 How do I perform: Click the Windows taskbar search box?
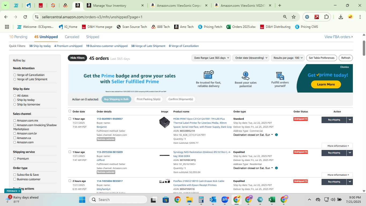[118, 200]
